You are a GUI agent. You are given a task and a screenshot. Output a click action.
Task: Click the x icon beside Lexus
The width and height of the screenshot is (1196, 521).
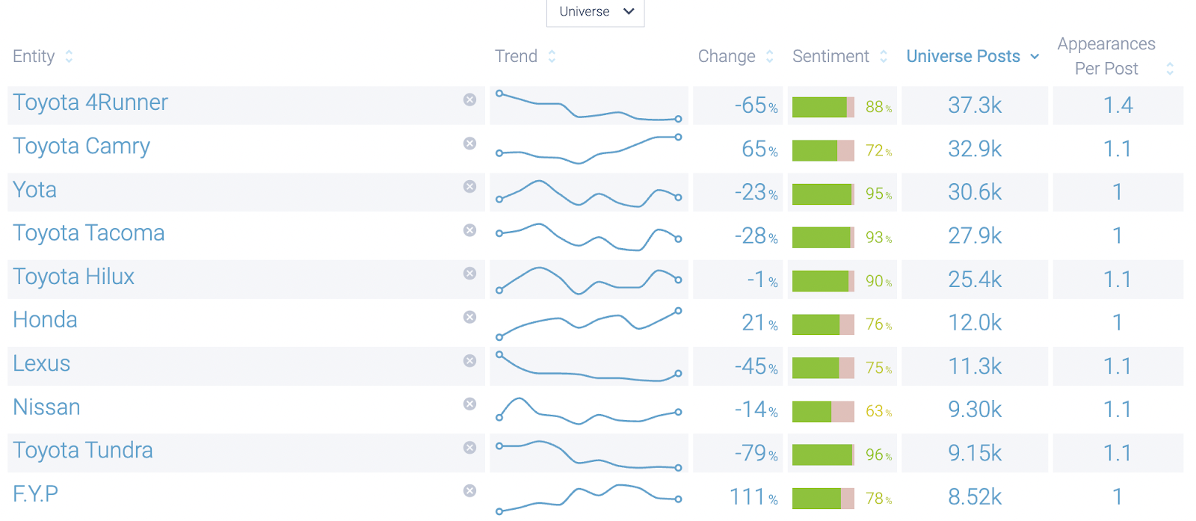click(469, 361)
